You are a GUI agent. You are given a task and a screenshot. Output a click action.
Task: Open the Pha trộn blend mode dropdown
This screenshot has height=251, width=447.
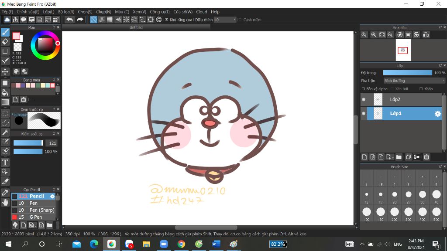click(x=415, y=81)
